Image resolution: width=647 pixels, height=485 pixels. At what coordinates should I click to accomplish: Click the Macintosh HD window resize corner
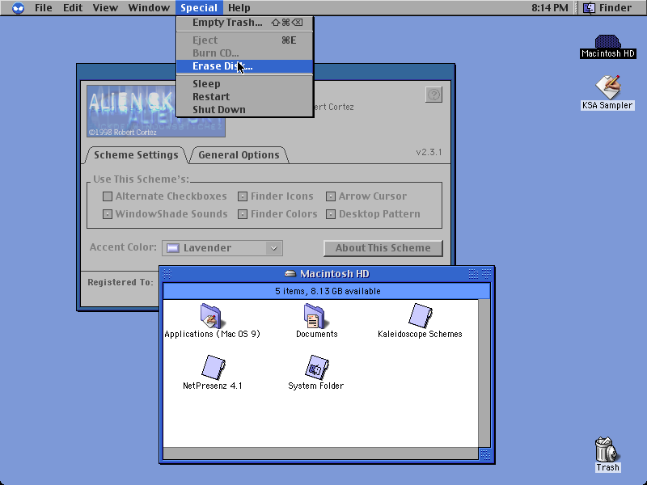pyautogui.click(x=484, y=454)
